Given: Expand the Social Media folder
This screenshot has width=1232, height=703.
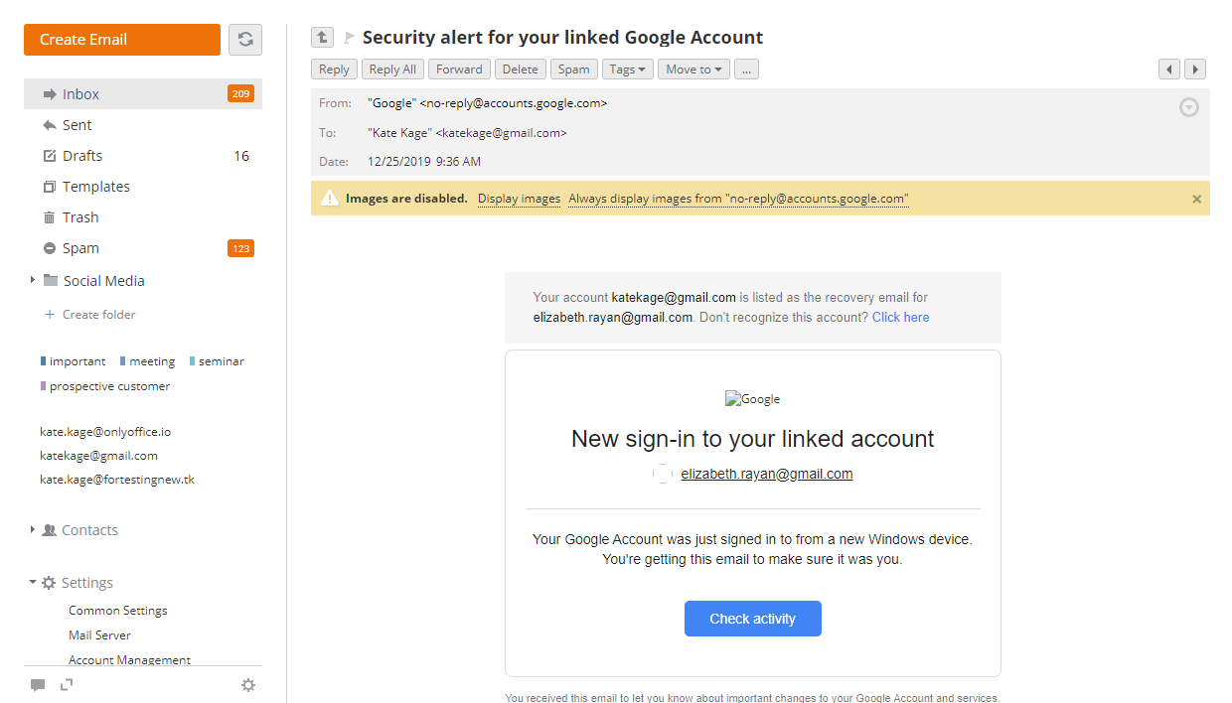Looking at the screenshot, I should (x=33, y=280).
